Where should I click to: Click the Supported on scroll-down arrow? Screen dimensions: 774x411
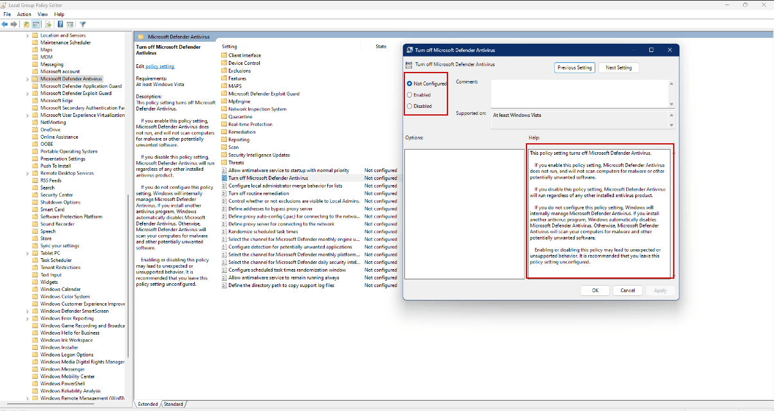(671, 125)
